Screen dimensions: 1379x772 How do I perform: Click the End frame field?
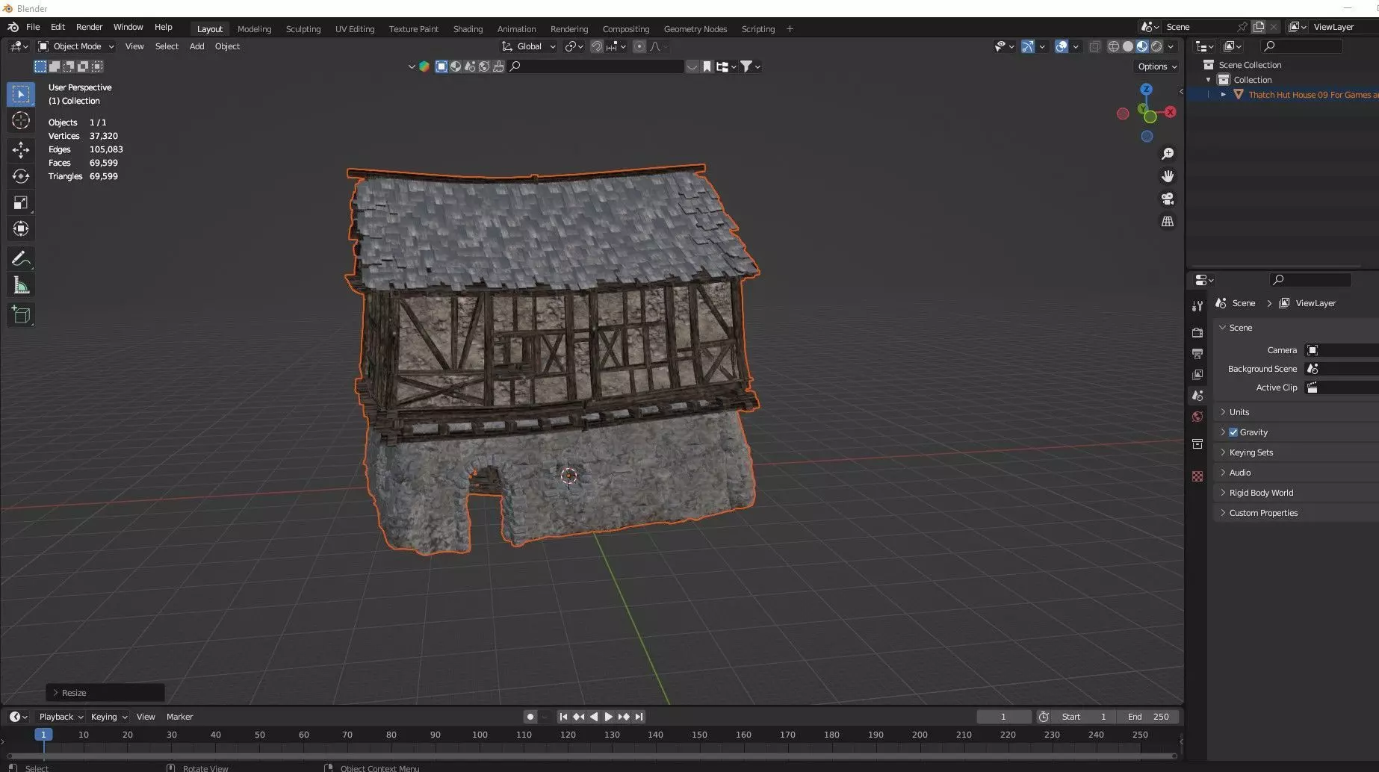pos(1149,717)
